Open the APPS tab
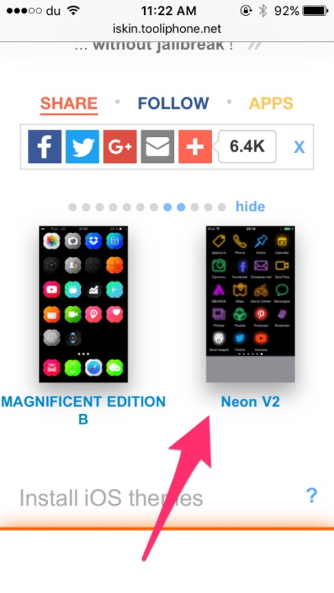 pos(271,103)
